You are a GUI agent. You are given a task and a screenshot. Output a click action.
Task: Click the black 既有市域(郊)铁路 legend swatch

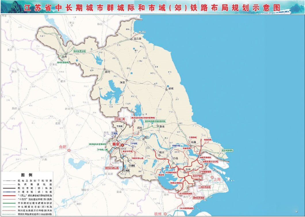[9, 188]
